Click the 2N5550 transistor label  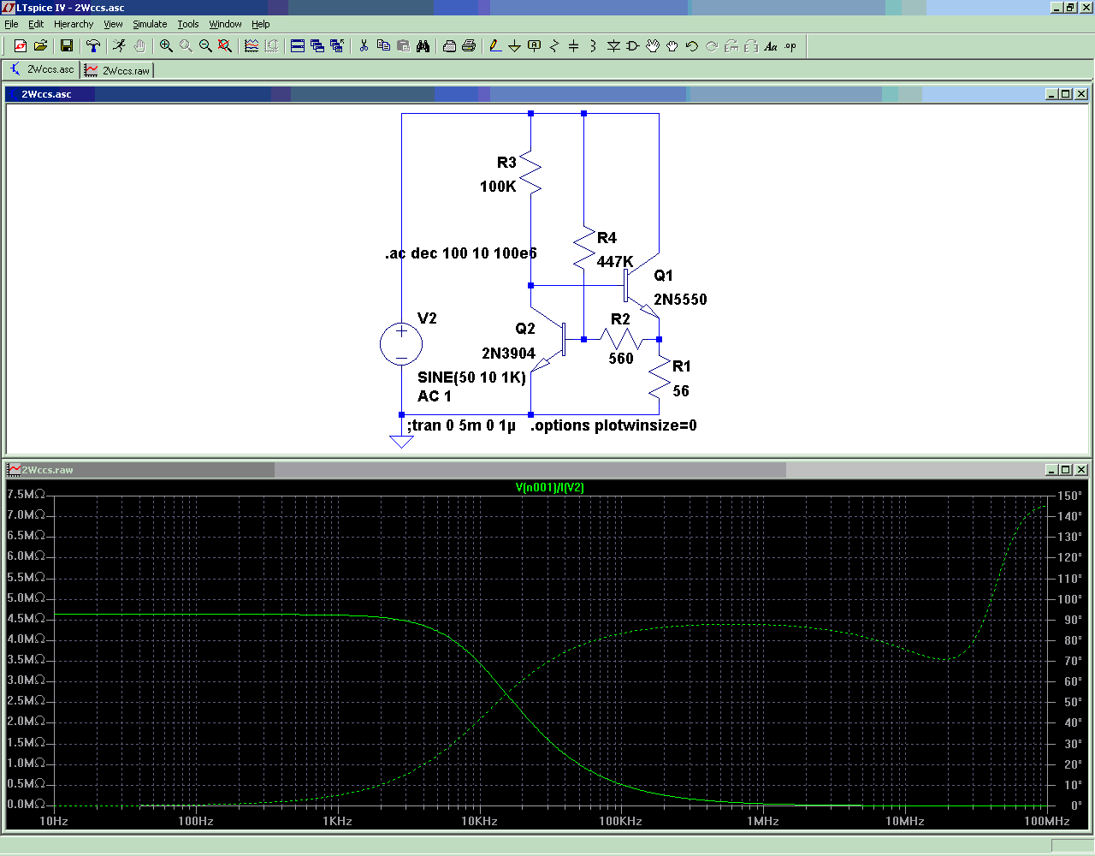click(680, 300)
